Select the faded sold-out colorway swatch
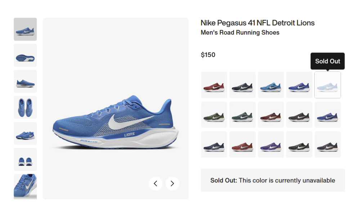 328,85
